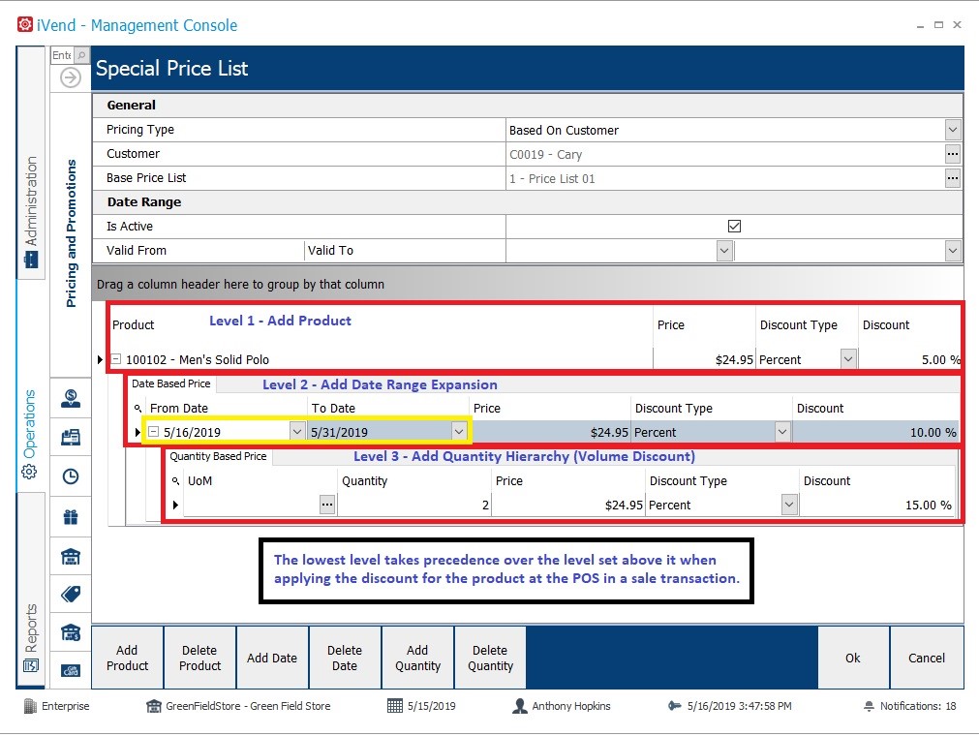Click the Delete Date button
This screenshot has width=979, height=736.
(345, 658)
